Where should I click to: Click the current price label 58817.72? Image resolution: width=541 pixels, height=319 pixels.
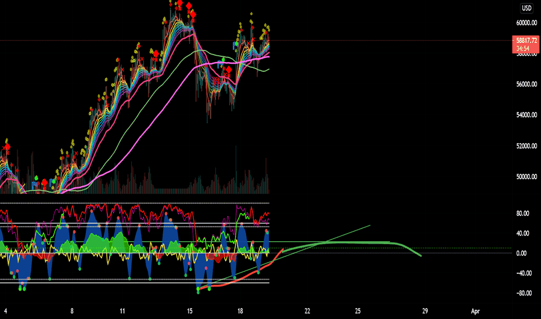(x=526, y=41)
